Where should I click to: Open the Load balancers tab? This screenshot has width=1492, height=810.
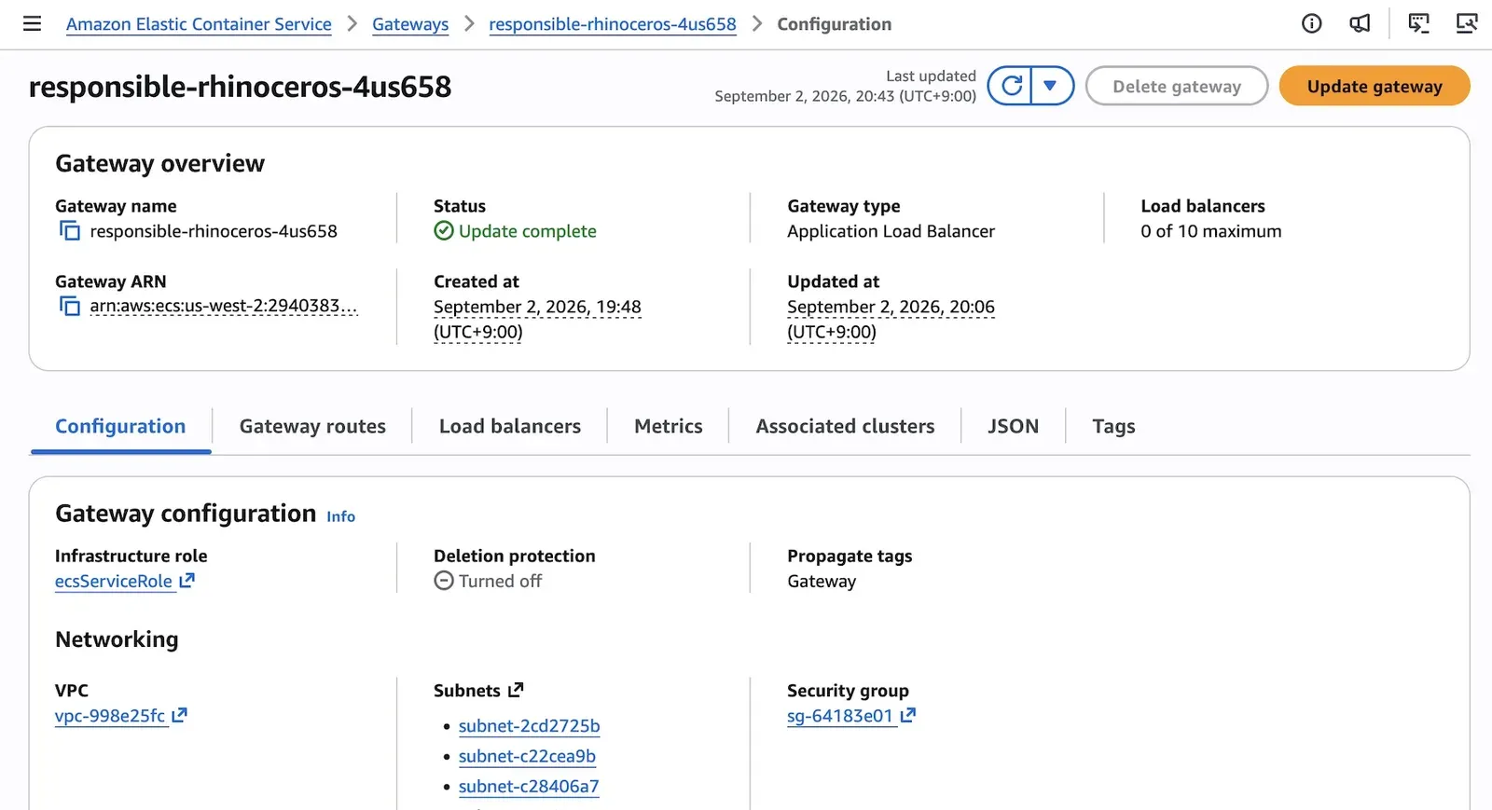pos(510,426)
